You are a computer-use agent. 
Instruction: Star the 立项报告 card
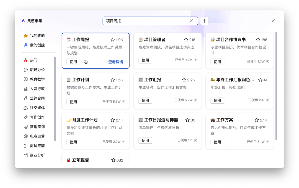113,160
